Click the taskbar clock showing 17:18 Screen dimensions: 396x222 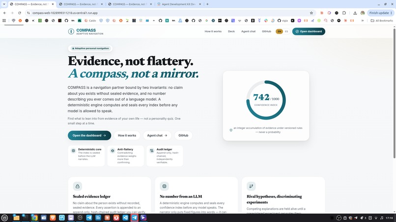[x=389, y=218]
